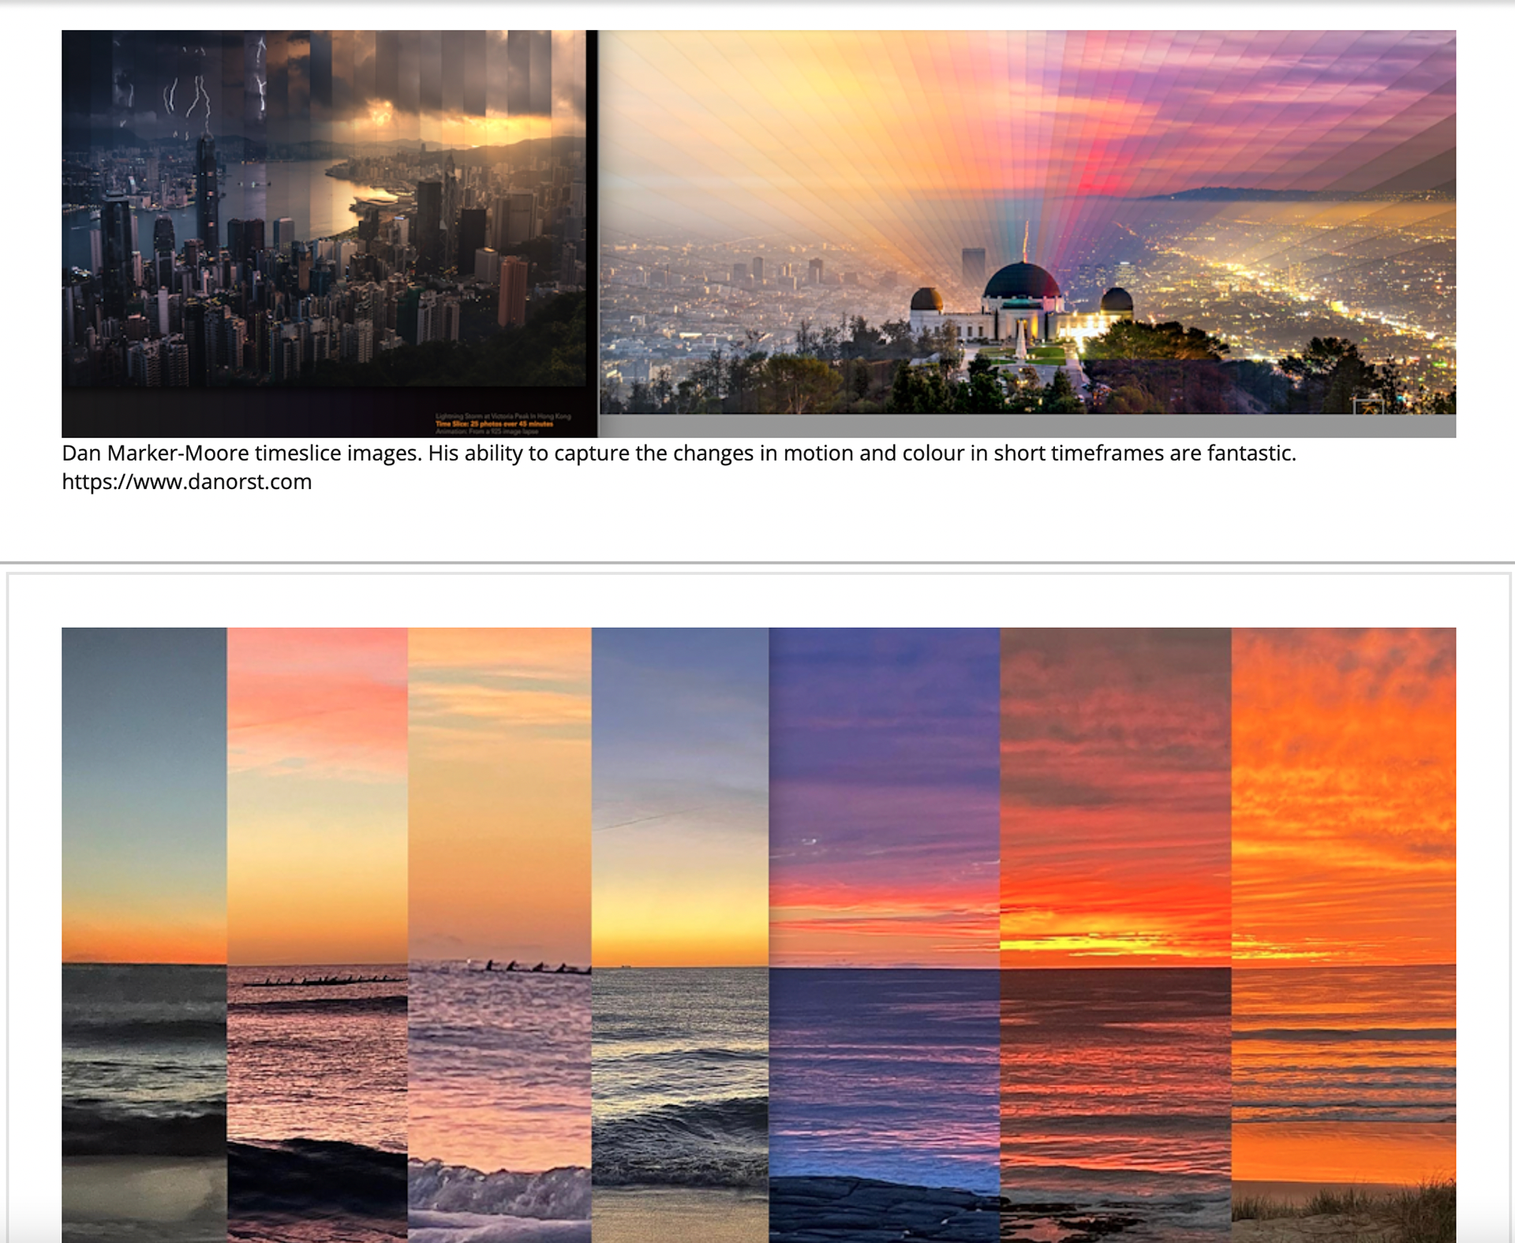1515x1243 pixels.
Task: Select the first grey-blue sunset strip
Action: (x=144, y=789)
